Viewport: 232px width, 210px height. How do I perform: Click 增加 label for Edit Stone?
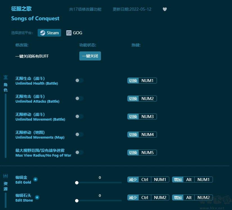tap(178, 198)
